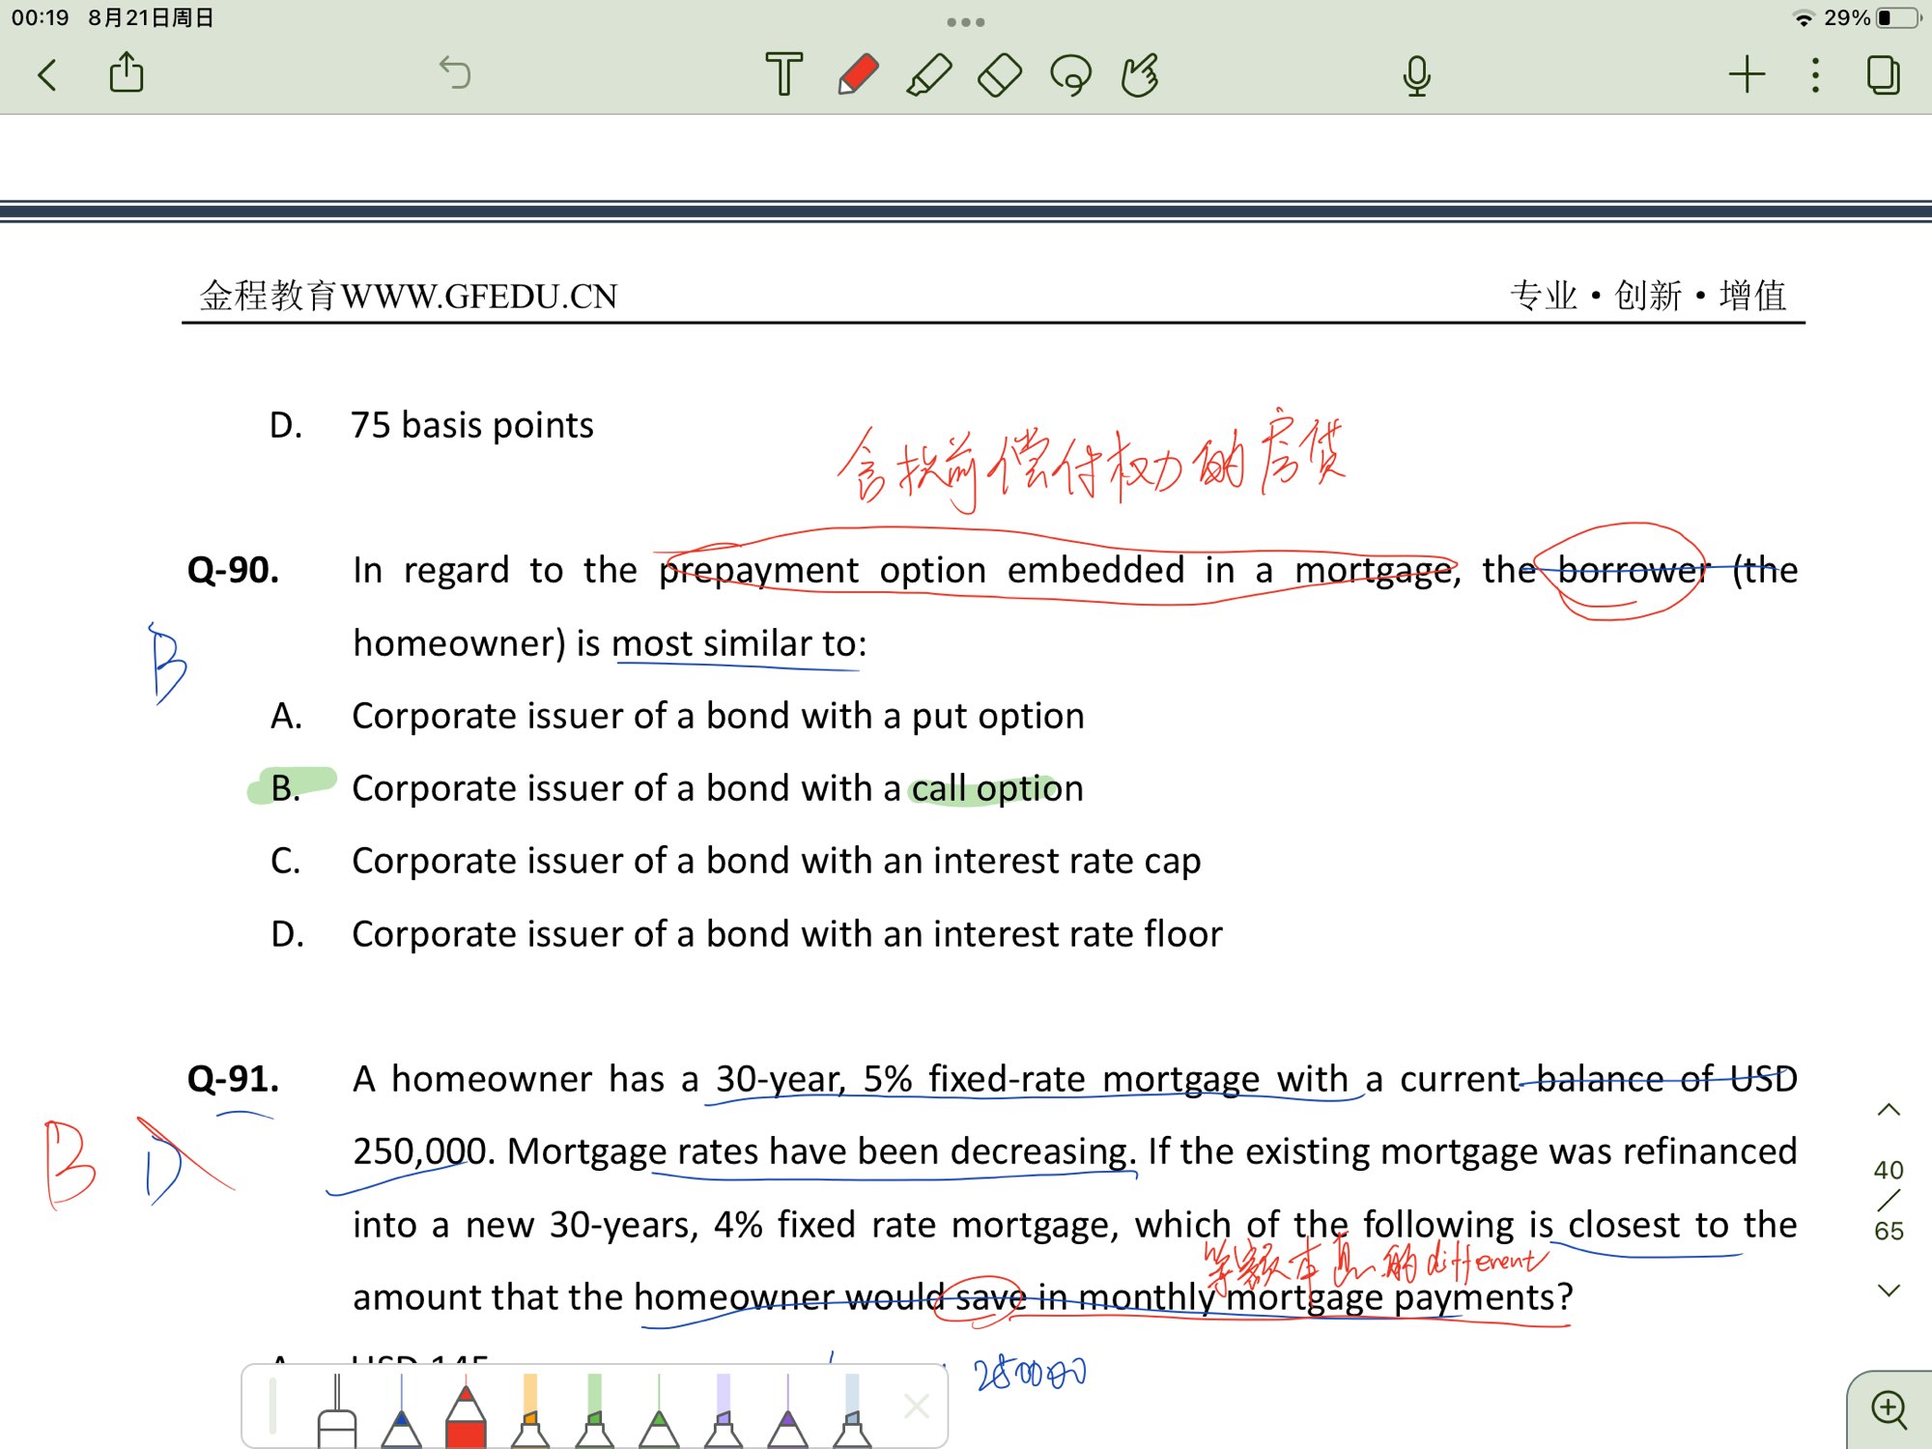Choose the eraser tool
The image size is (1932, 1449).
[1000, 74]
